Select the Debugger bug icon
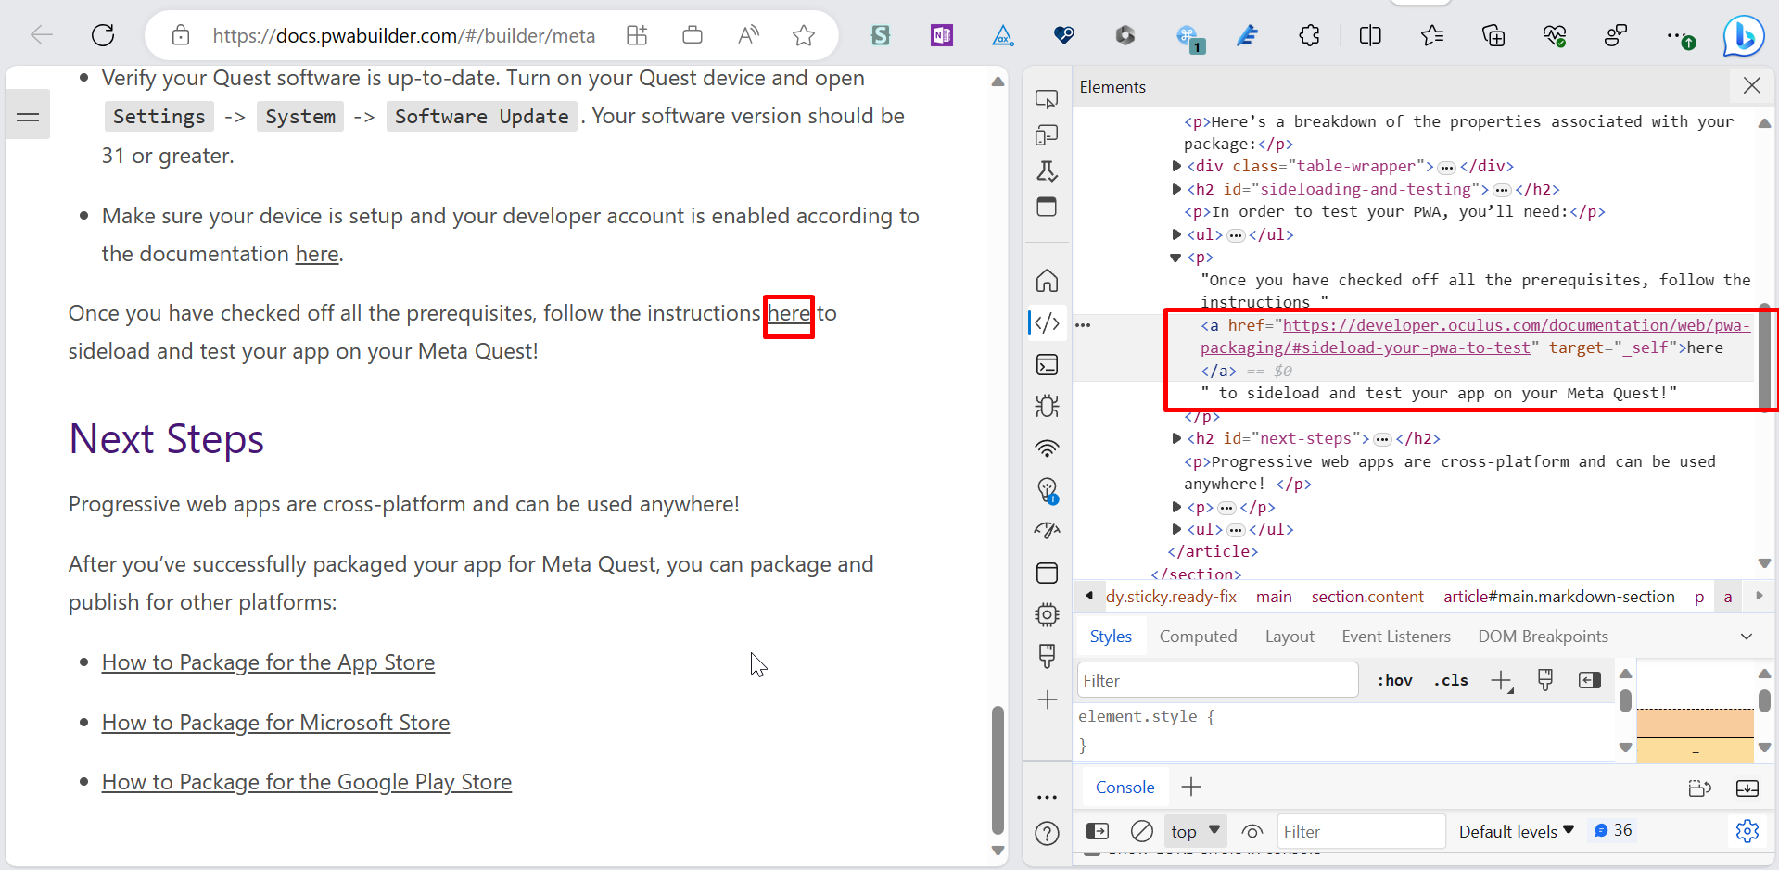 (x=1047, y=405)
